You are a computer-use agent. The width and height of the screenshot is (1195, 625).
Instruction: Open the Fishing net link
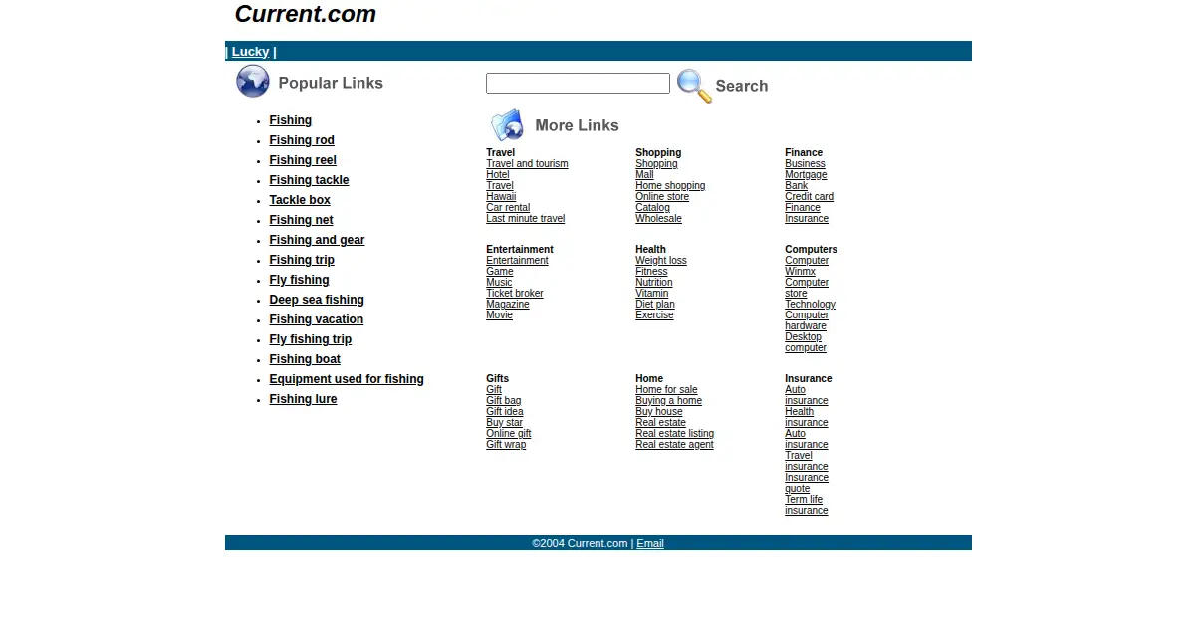[x=301, y=220]
